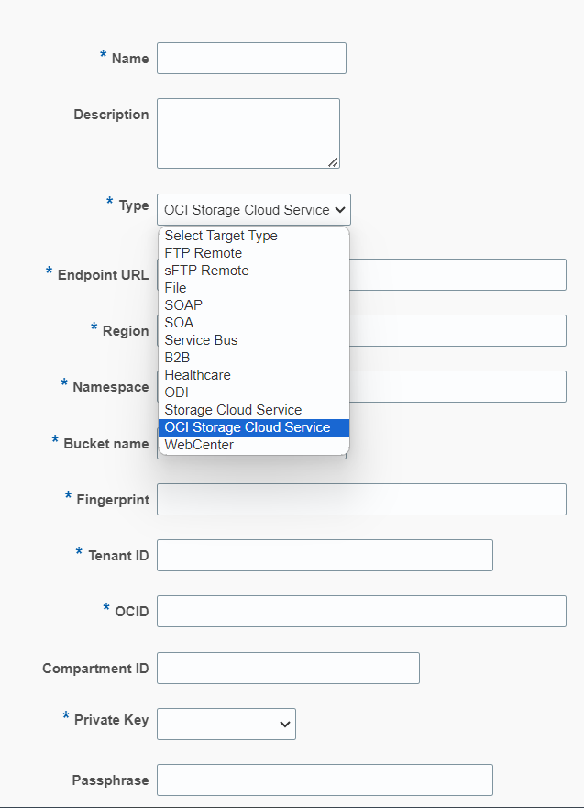584x808 pixels.
Task: Pick Healthcare target type
Action: tap(197, 375)
